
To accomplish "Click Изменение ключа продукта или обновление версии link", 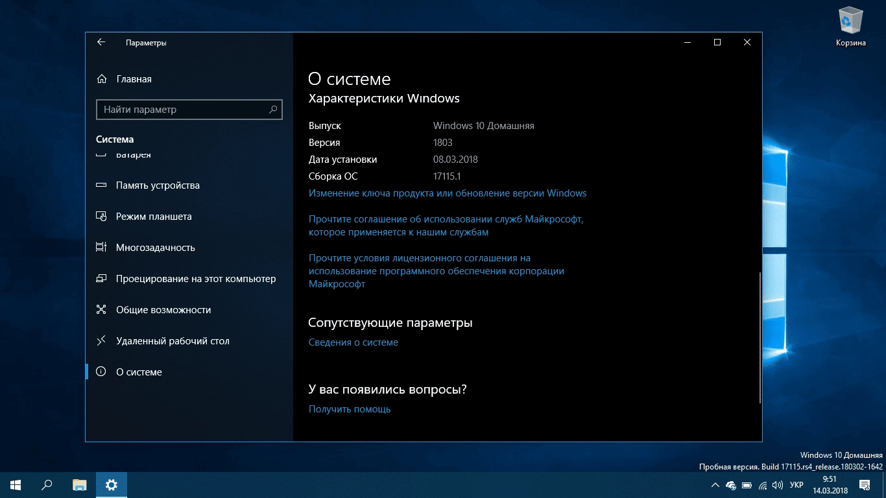I will click(448, 193).
